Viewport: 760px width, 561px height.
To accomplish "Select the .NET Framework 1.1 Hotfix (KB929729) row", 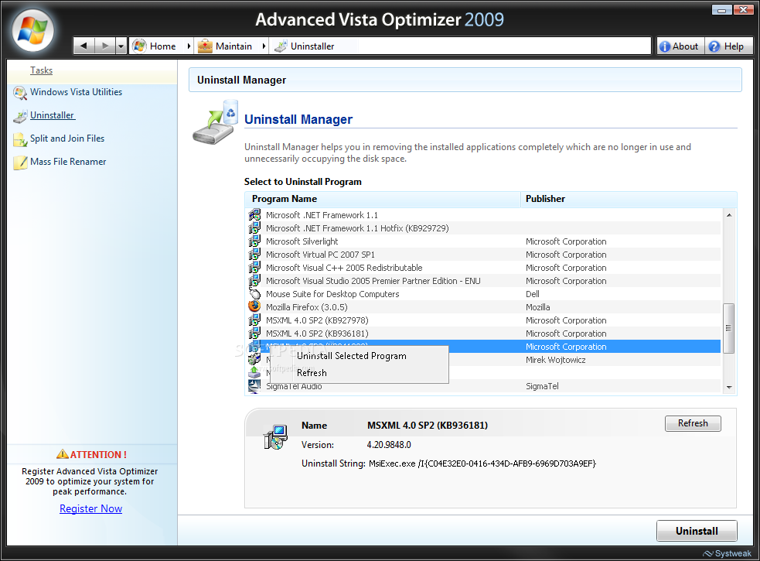I will (x=483, y=228).
